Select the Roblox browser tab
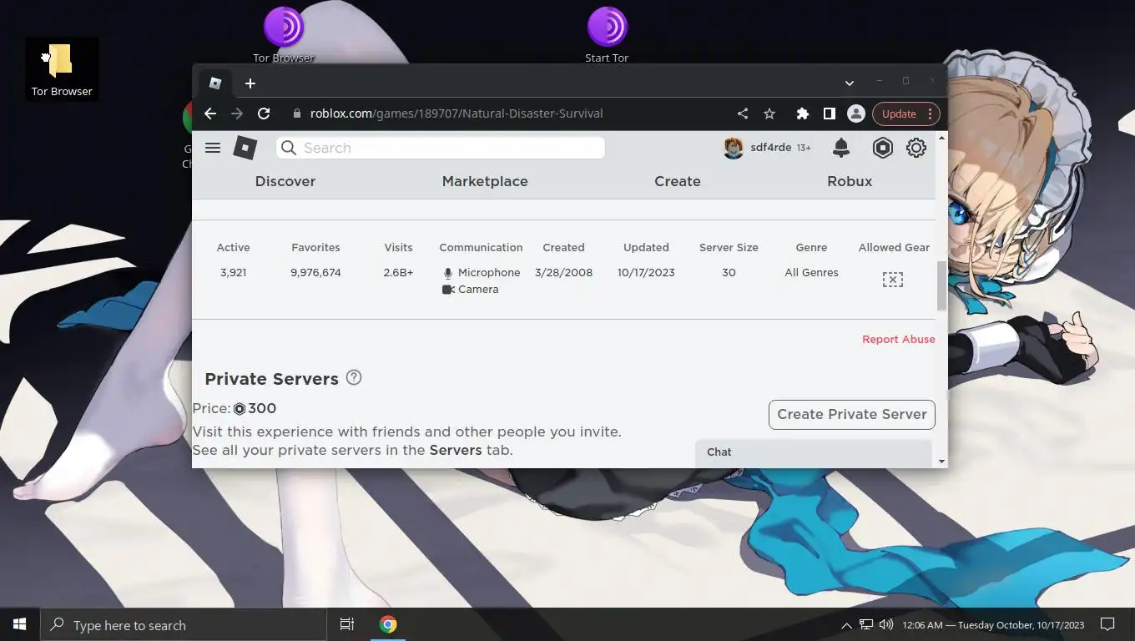Viewport: 1135px width, 641px height. point(215,83)
